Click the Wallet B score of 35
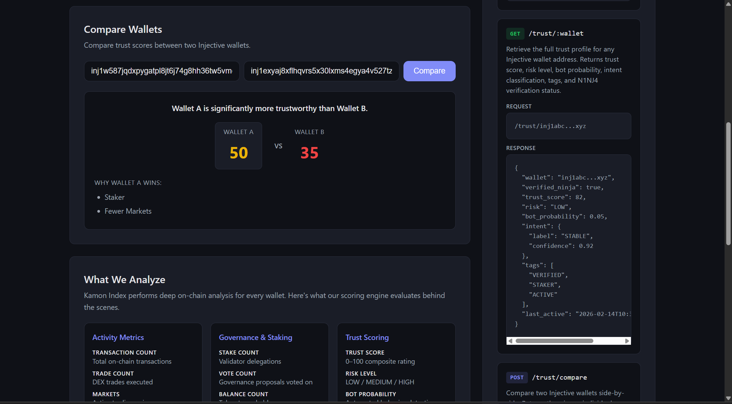This screenshot has height=404, width=732. 309,153
